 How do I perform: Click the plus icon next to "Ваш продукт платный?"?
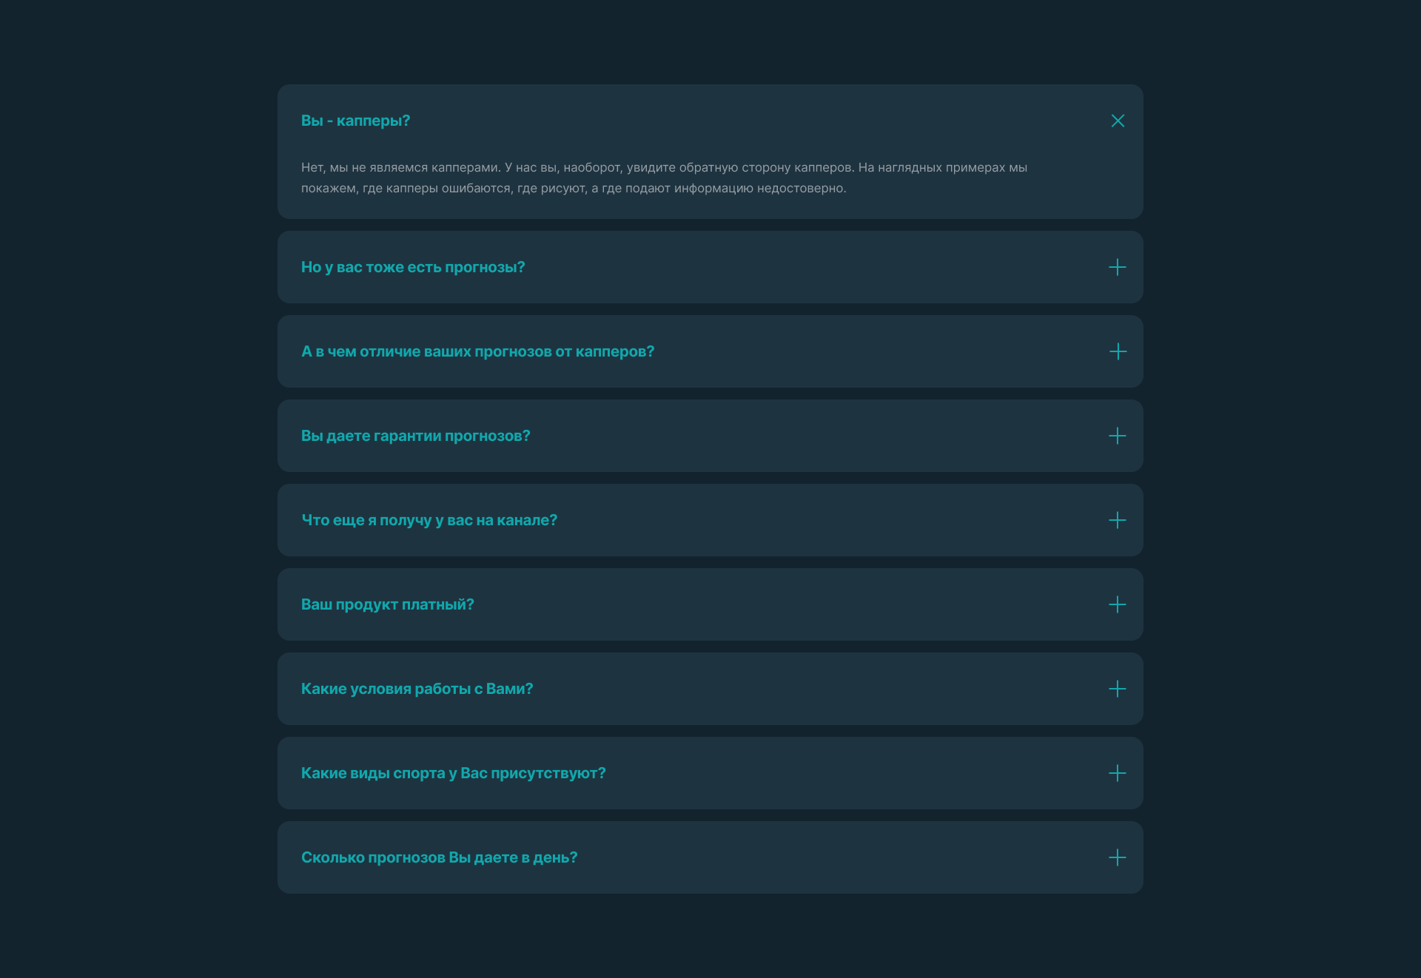1118,604
